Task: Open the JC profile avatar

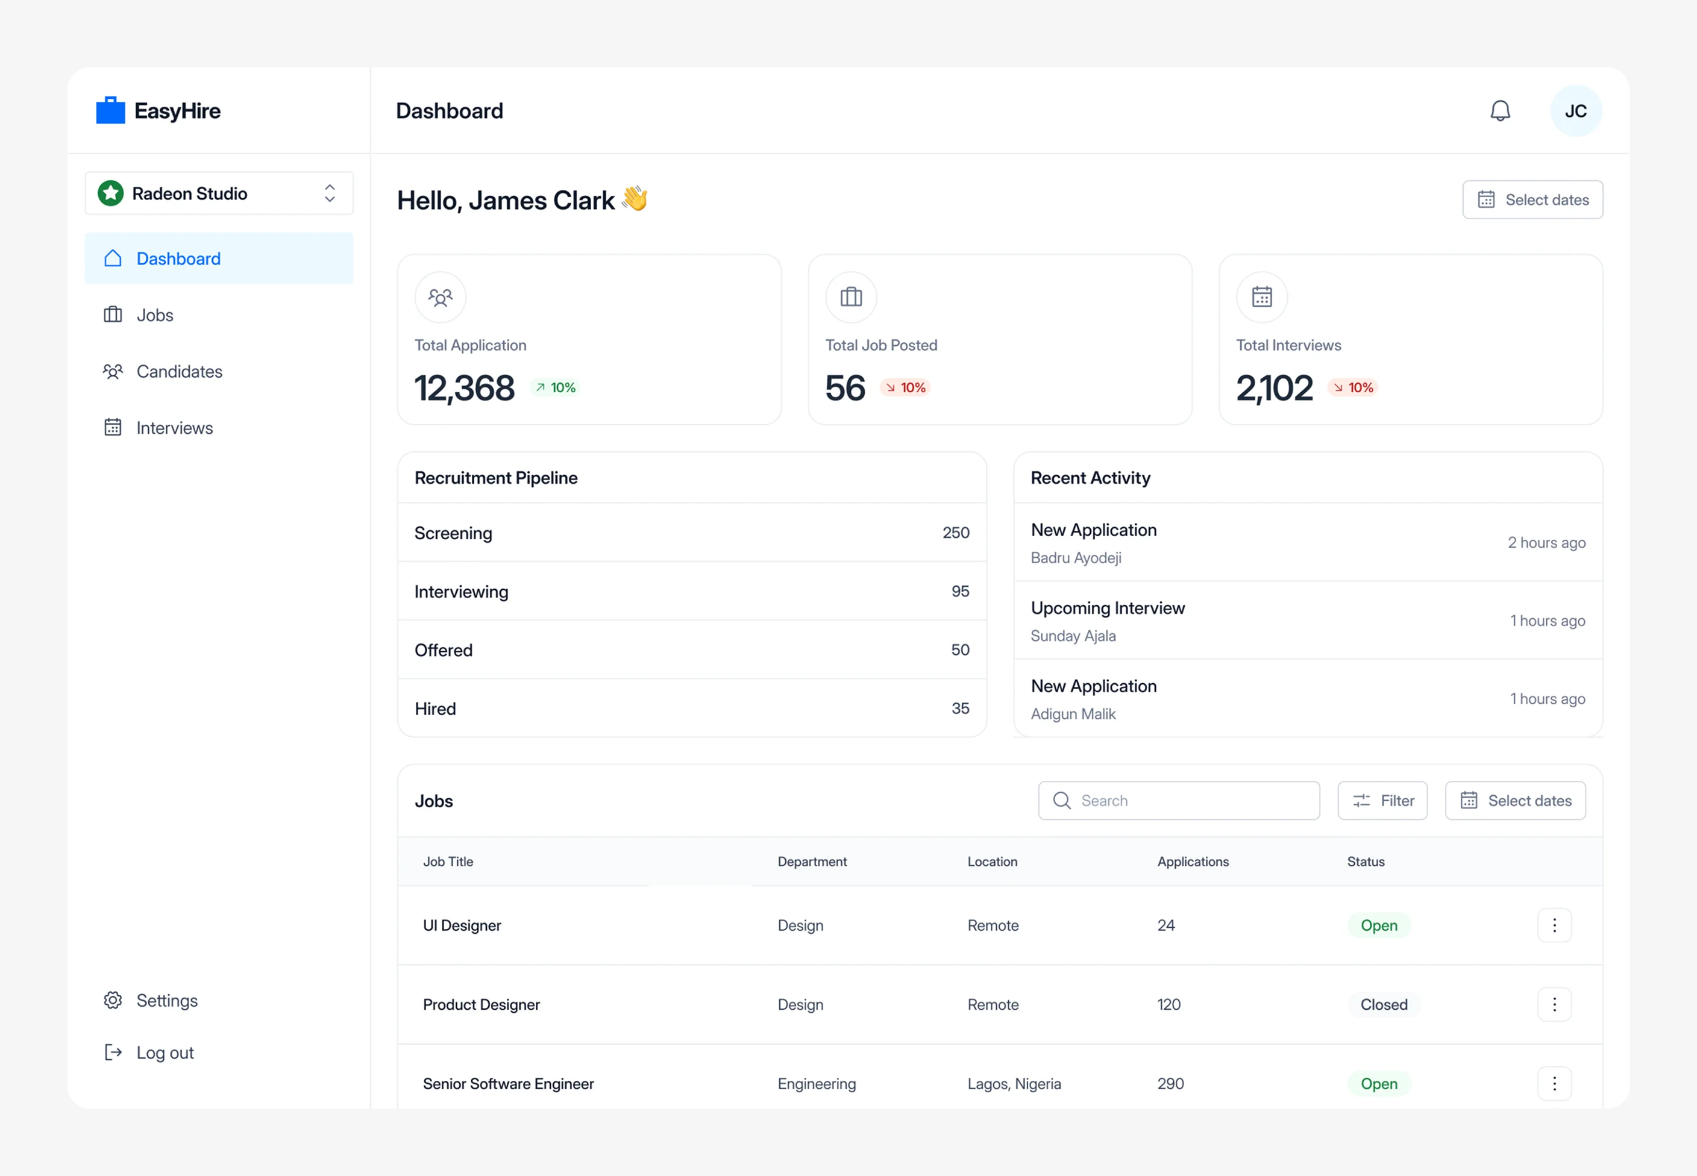Action: point(1575,110)
